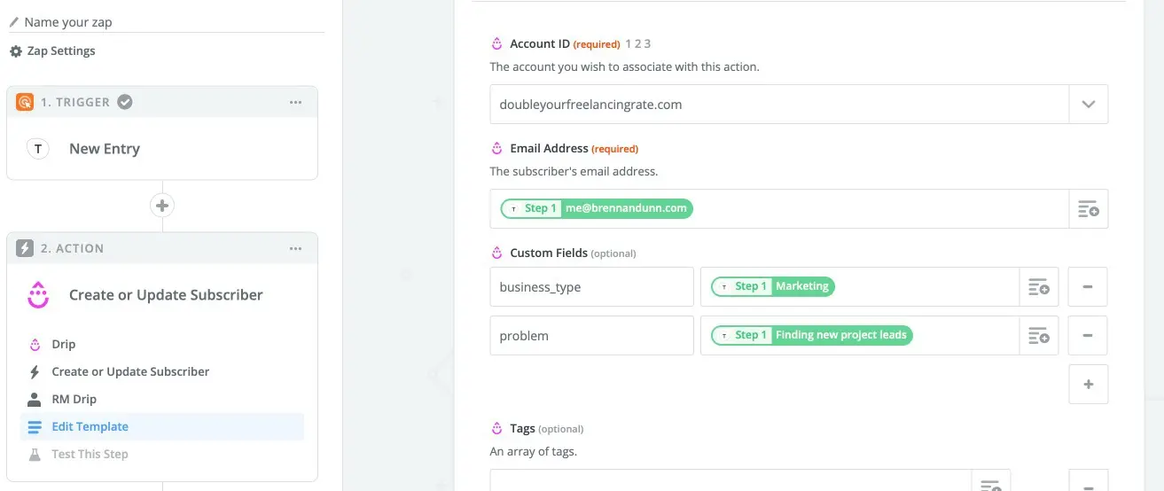Screen dimensions: 1164x491
Task: Click the Zap Settings link
Action: [x=61, y=51]
